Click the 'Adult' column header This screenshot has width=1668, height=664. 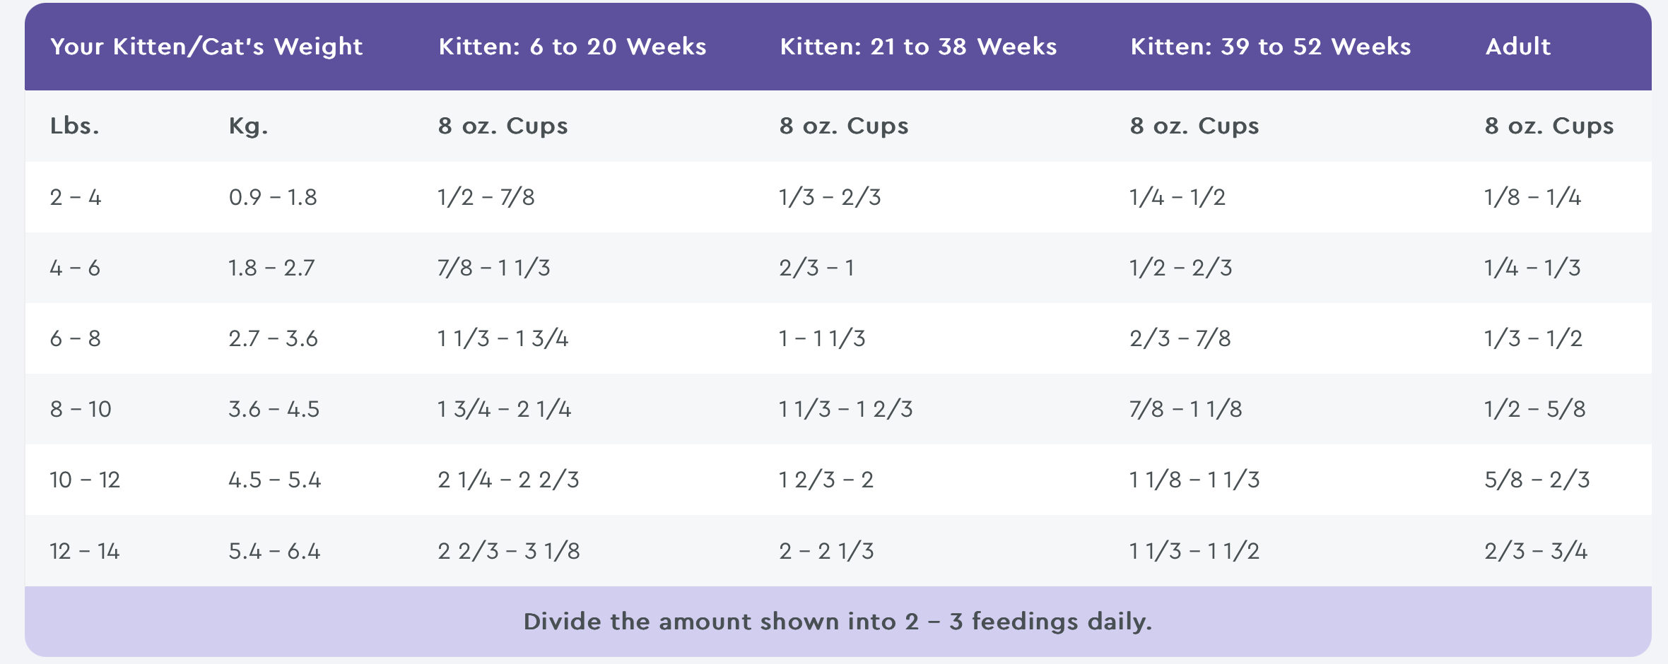point(1517,47)
